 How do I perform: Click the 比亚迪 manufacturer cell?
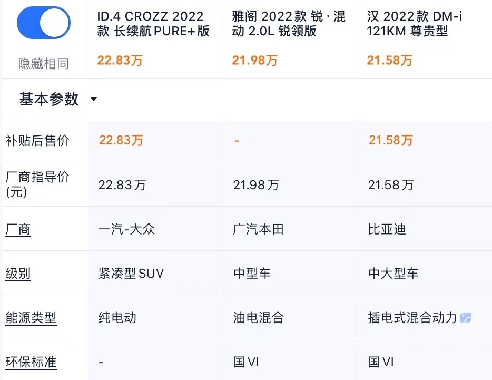[387, 230]
